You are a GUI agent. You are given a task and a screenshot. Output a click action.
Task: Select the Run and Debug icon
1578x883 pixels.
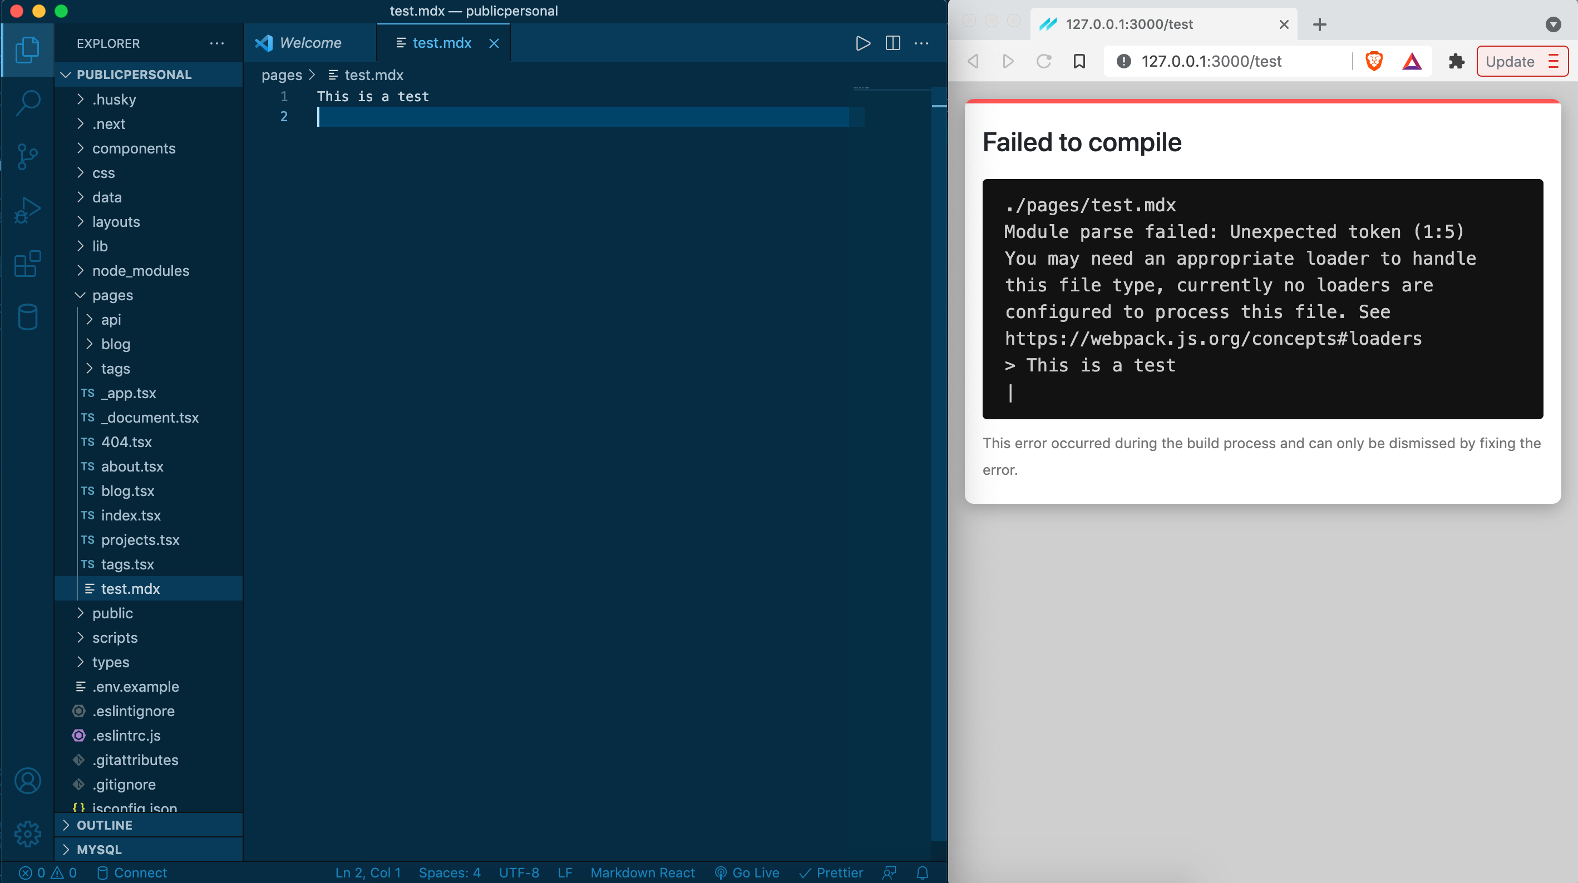28,210
